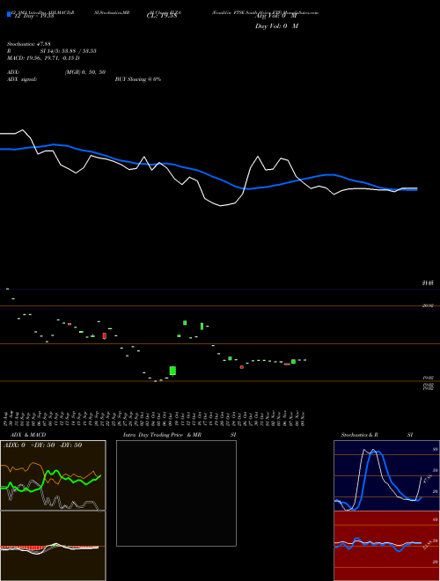Click the 'MACD: 19.56, 19.71, -0.15 D' line
Image resolution: width=440 pixels, height=581 pixels.
pyautogui.click(x=43, y=58)
